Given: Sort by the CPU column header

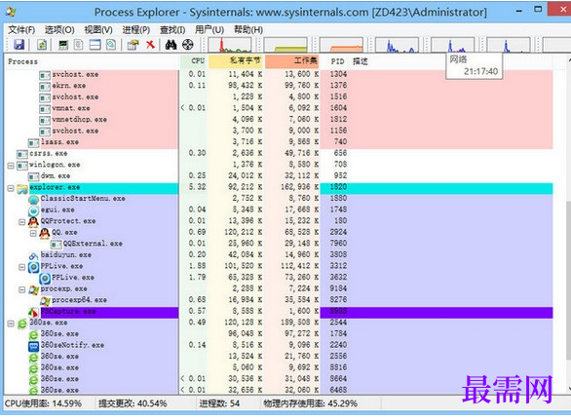Looking at the screenshot, I should pyautogui.click(x=194, y=61).
